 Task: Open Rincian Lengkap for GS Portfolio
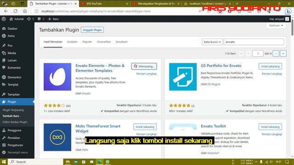point(271,74)
